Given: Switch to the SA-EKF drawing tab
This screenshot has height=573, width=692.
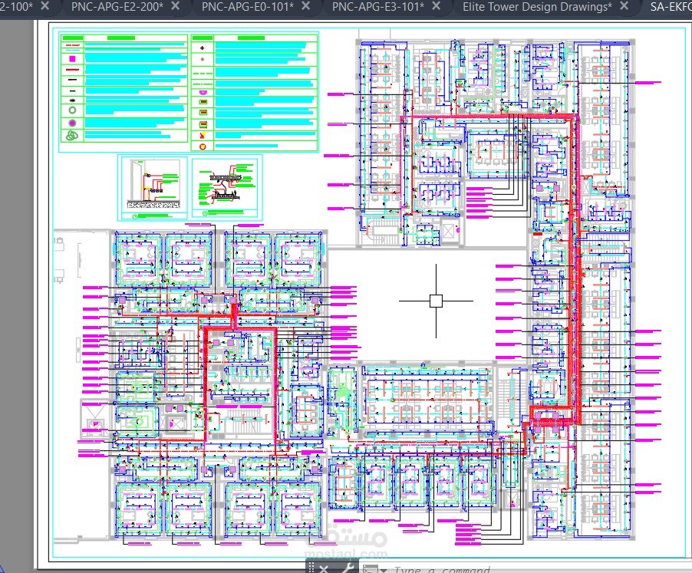Looking at the screenshot, I should (671, 7).
